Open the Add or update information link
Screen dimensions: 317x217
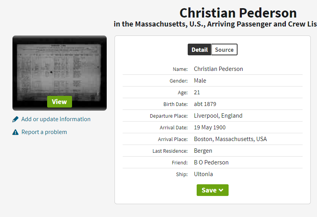pyautogui.click(x=56, y=119)
